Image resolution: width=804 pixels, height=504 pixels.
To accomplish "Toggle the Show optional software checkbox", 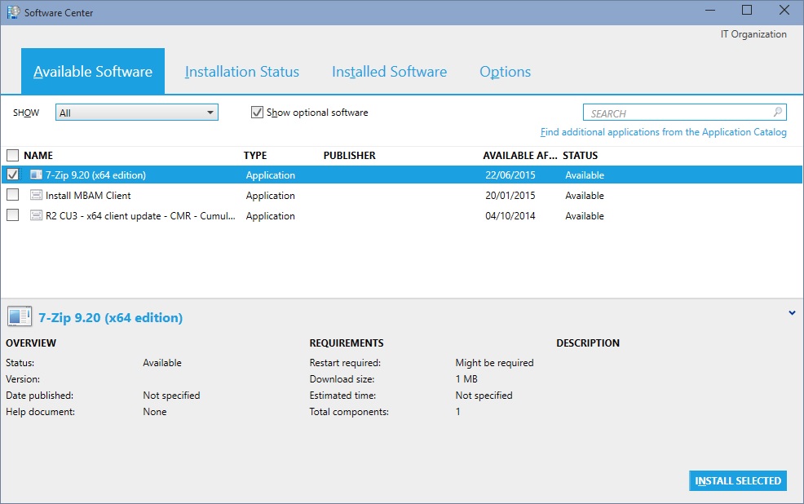I will [258, 113].
